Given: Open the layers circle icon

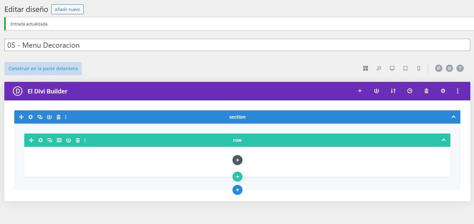Looking at the screenshot, I should [x=449, y=68].
